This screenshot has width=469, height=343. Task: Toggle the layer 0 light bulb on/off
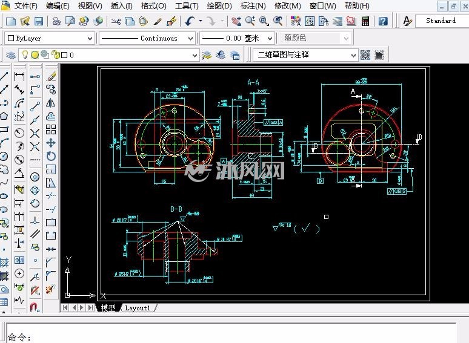(x=25, y=54)
